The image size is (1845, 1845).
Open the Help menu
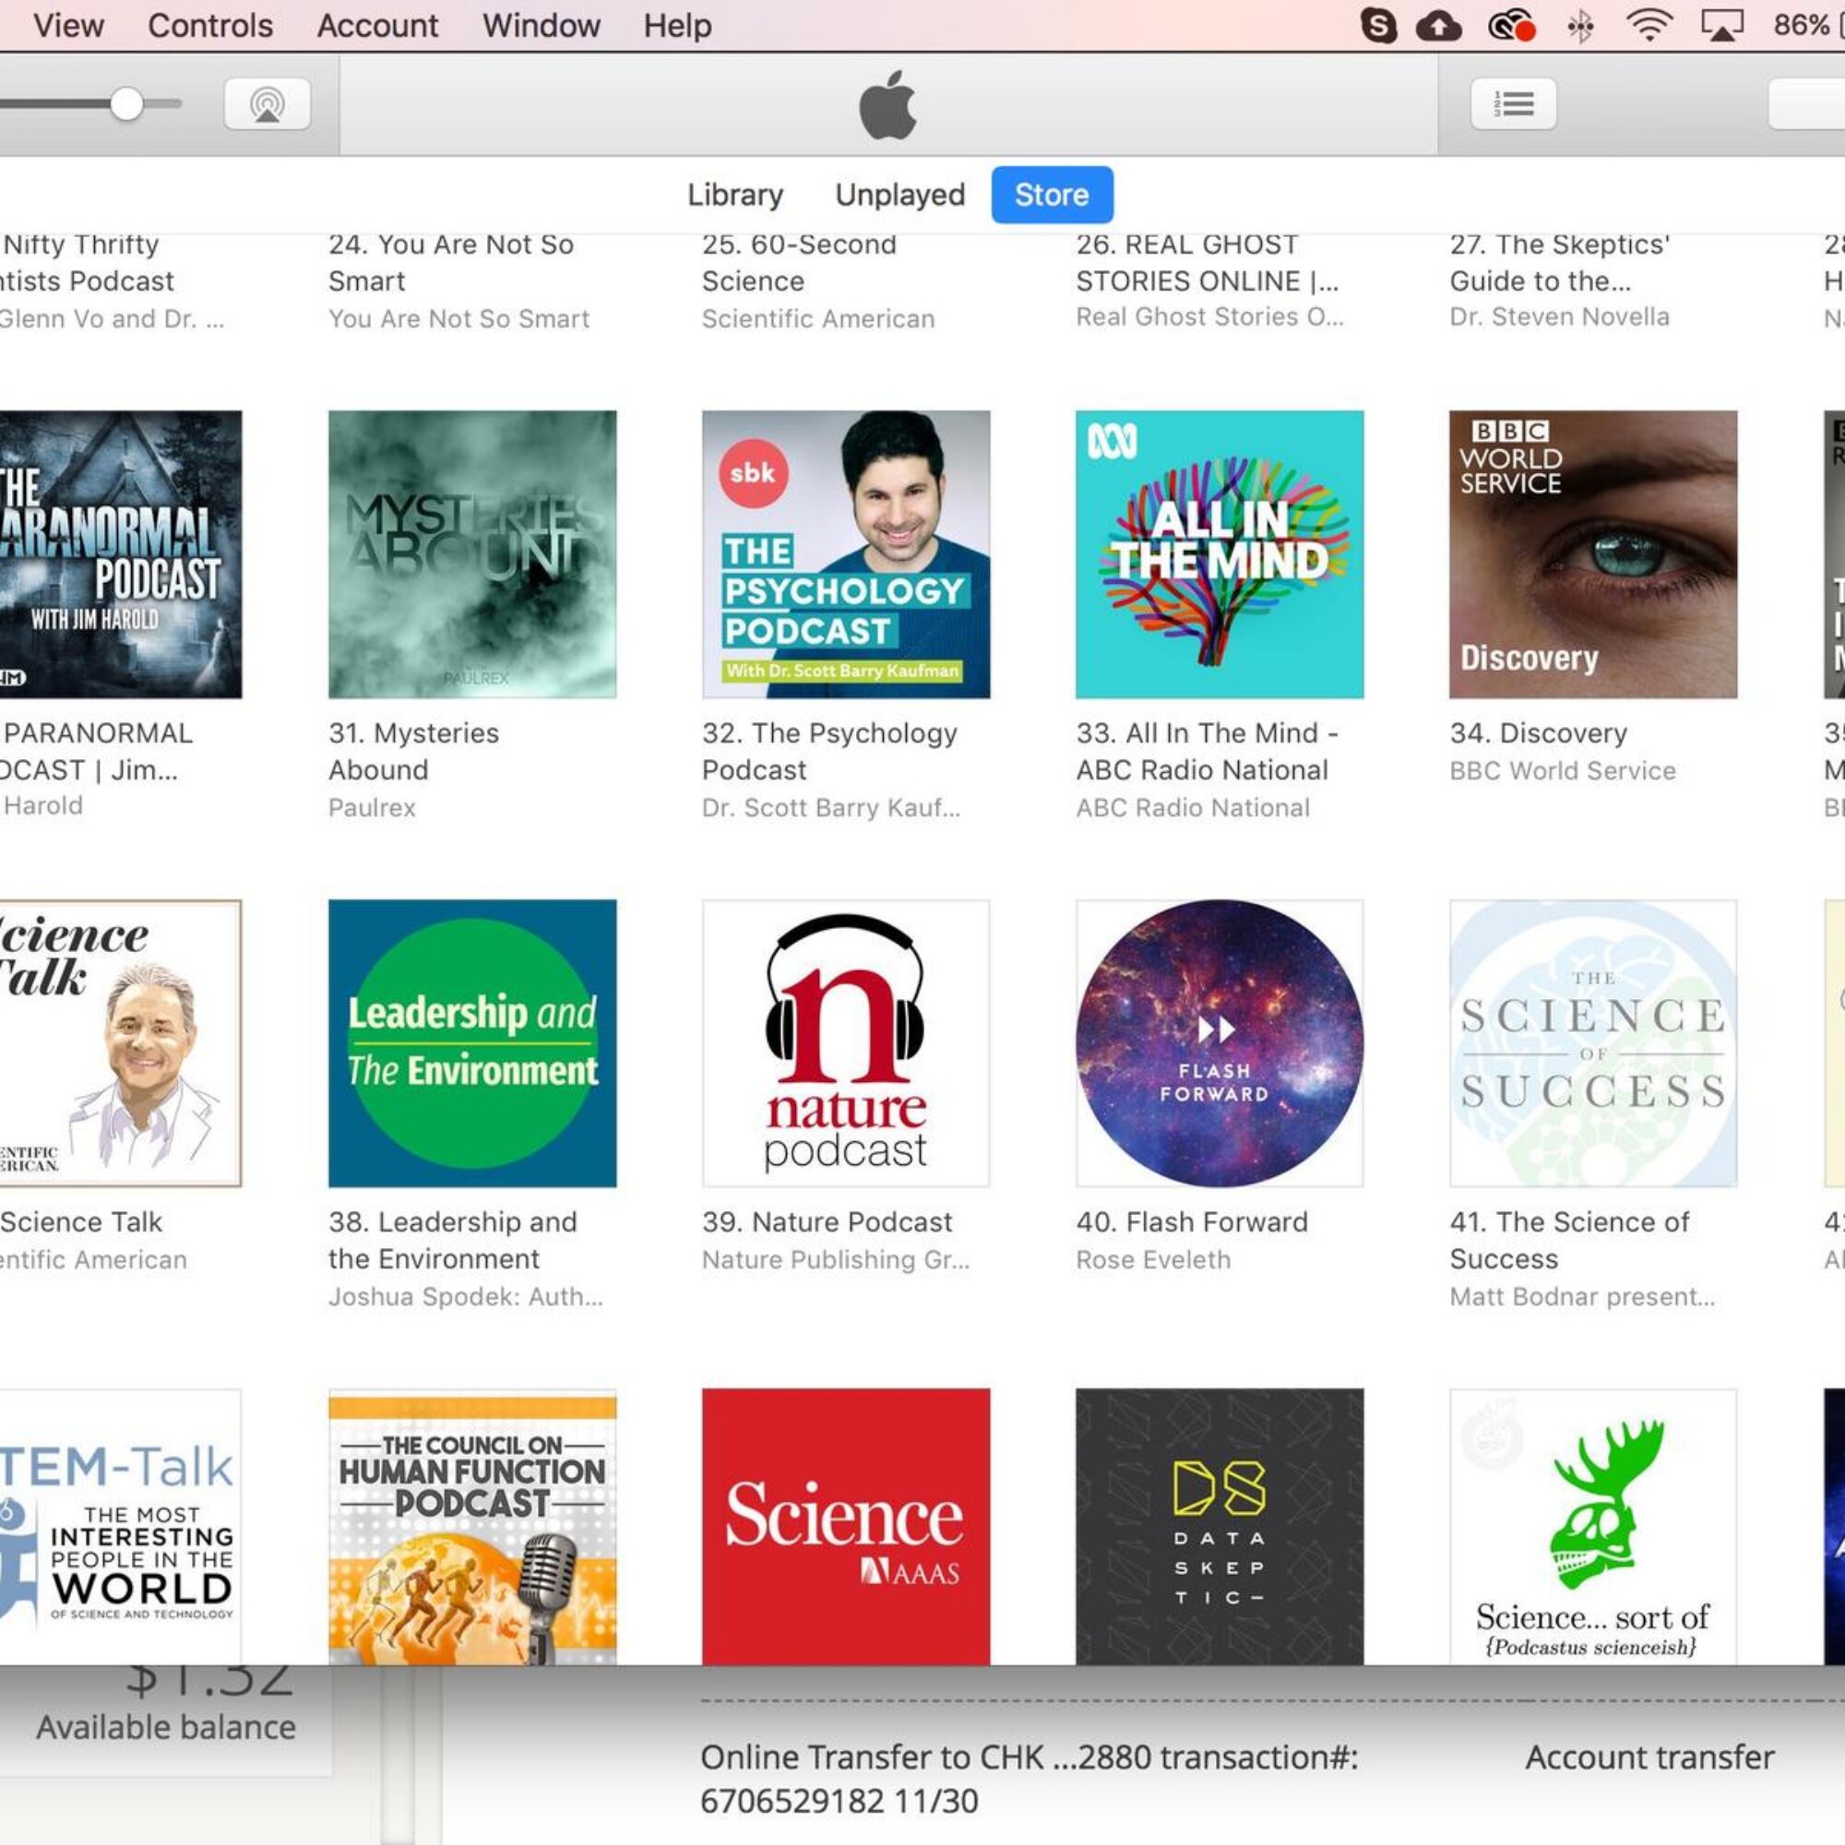coord(677,26)
